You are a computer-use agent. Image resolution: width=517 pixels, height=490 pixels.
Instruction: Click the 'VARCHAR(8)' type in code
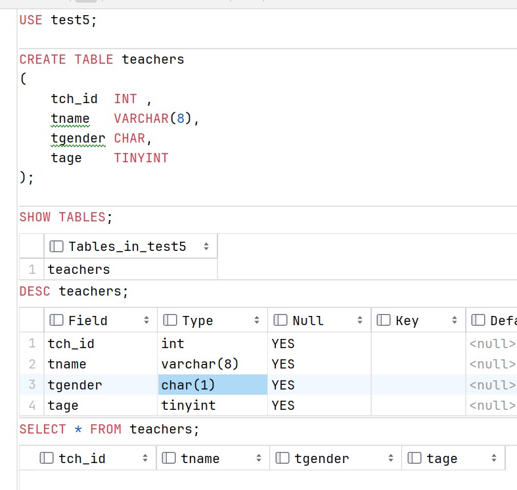tap(152, 118)
